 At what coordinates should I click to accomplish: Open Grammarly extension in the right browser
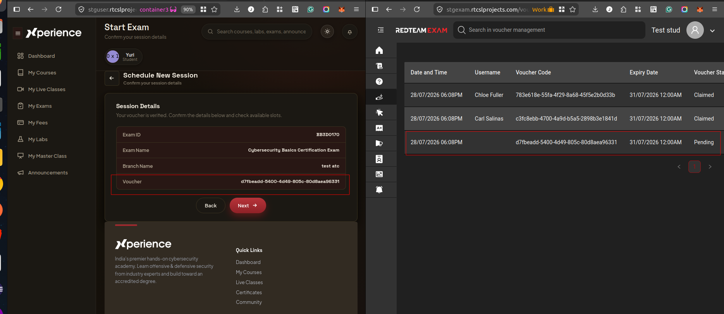[x=669, y=9]
